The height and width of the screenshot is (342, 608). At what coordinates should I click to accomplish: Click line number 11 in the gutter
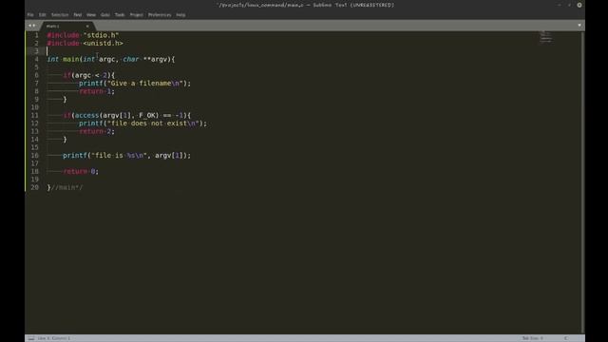point(34,115)
